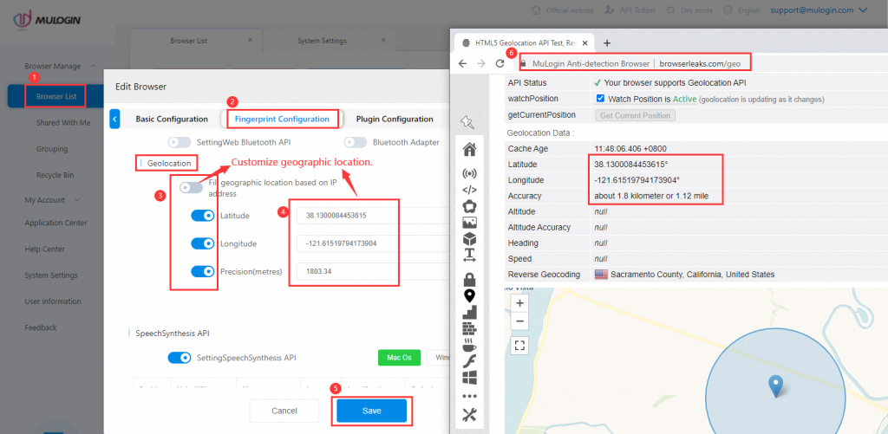Switch to Basic Configuration tab
This screenshot has height=434, width=888.
pyautogui.click(x=172, y=119)
